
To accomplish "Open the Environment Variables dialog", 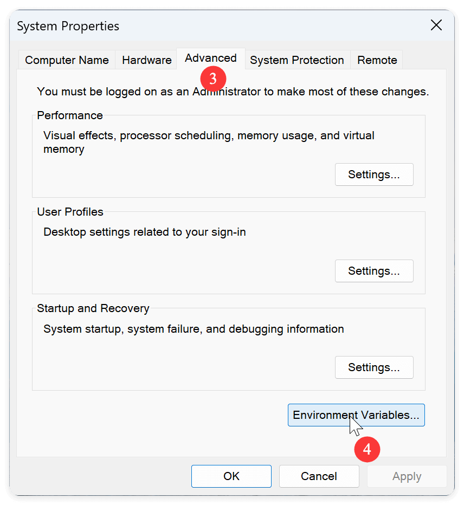I will click(x=356, y=415).
